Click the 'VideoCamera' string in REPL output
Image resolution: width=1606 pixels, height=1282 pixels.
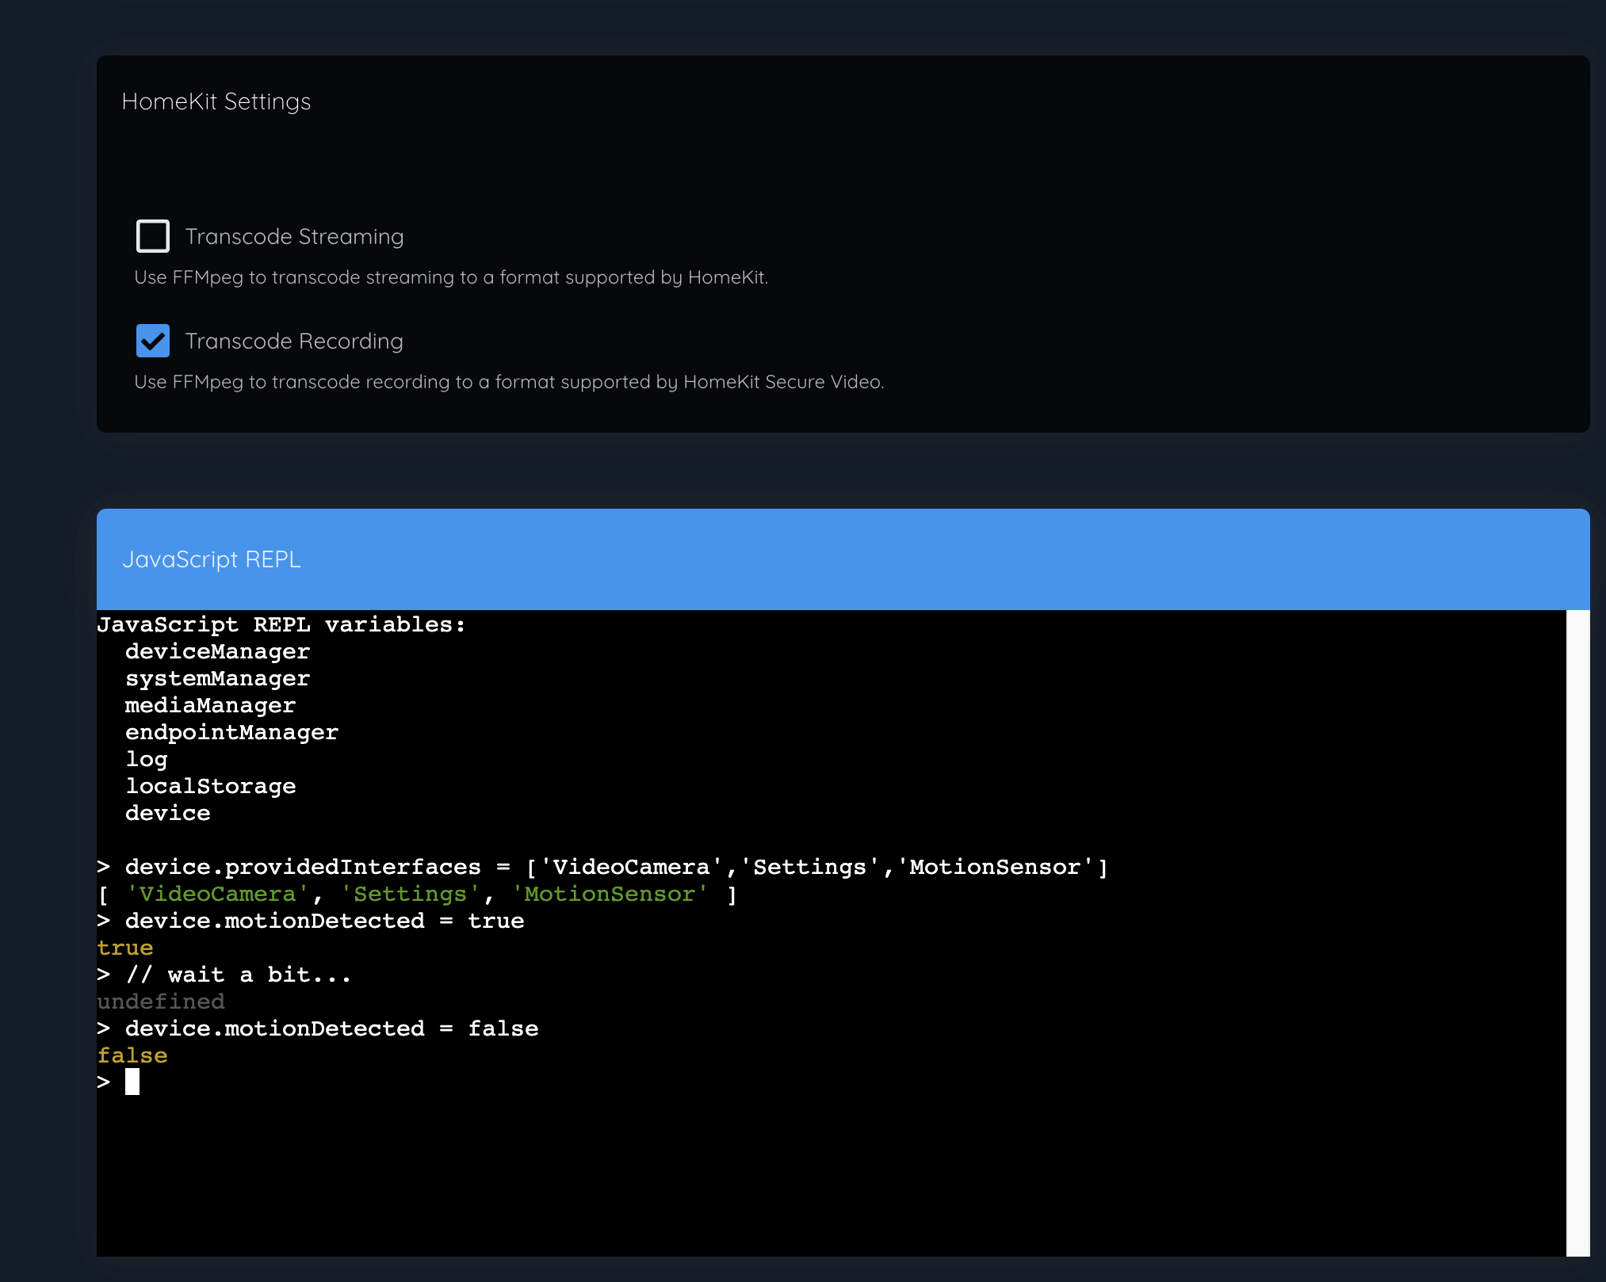coord(214,894)
